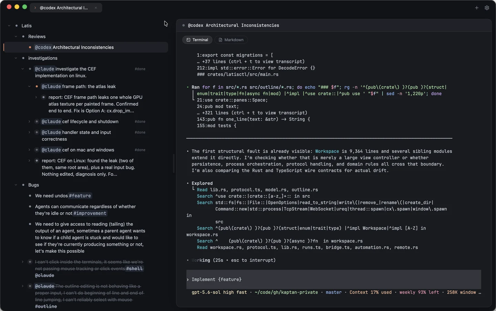
Task: Click the 'Explored' heading in terminal
Action: [202, 183]
